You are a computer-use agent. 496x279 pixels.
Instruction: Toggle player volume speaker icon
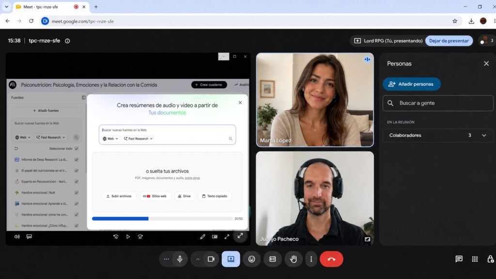point(17,236)
